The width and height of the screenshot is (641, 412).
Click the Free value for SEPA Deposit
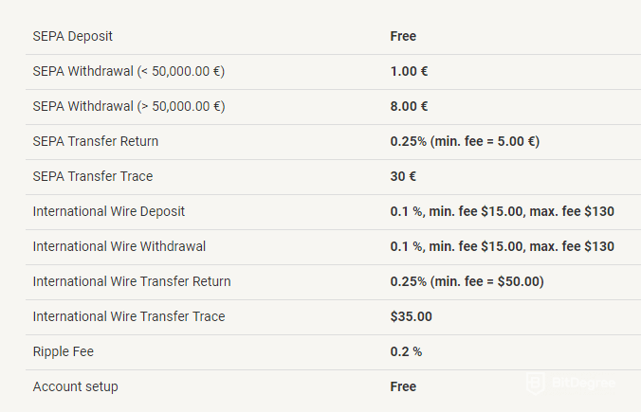tap(403, 36)
